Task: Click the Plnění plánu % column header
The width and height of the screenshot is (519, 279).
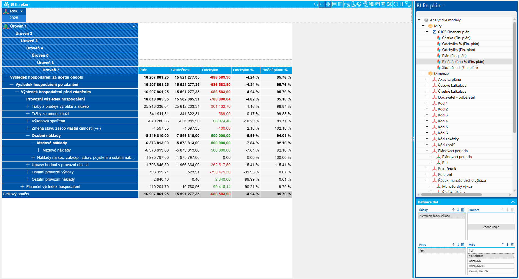Action: [276, 70]
